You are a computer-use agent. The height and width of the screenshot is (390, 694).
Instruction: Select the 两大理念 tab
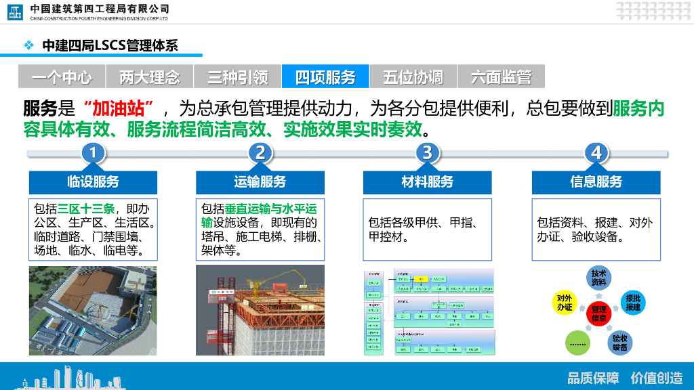150,77
